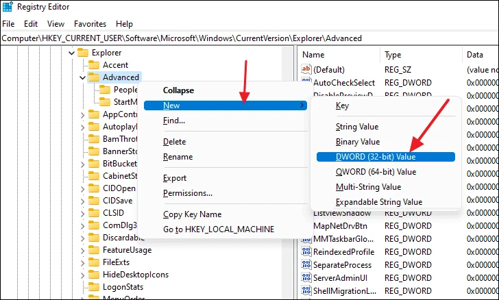Choose Permissions... in context menu
Screen dimensions: 499x300
[188, 193]
